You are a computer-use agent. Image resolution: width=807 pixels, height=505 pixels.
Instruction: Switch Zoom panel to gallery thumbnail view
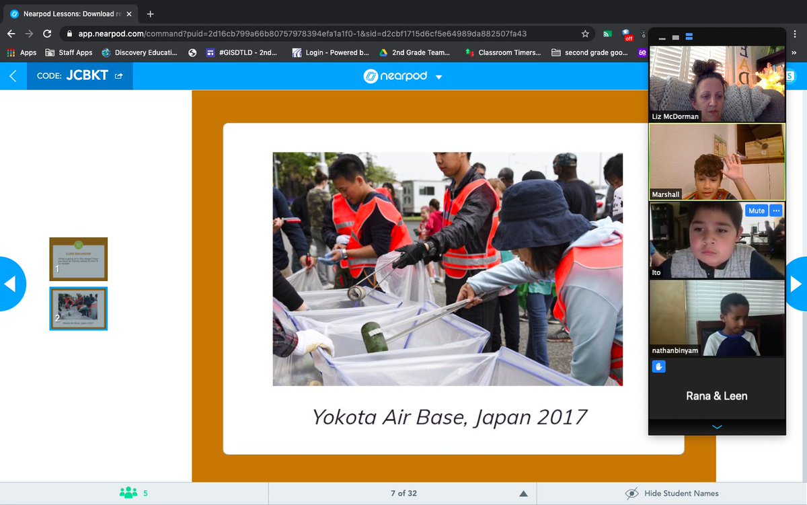689,37
